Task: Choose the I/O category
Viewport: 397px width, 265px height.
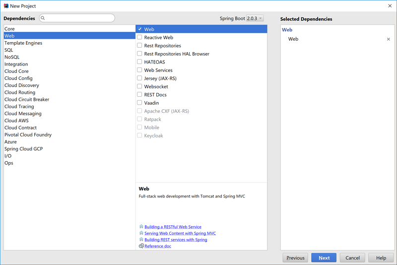Action: pos(69,156)
